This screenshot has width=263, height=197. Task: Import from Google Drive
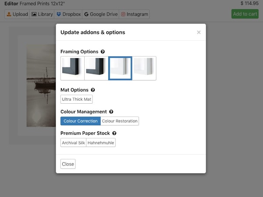pos(101,14)
